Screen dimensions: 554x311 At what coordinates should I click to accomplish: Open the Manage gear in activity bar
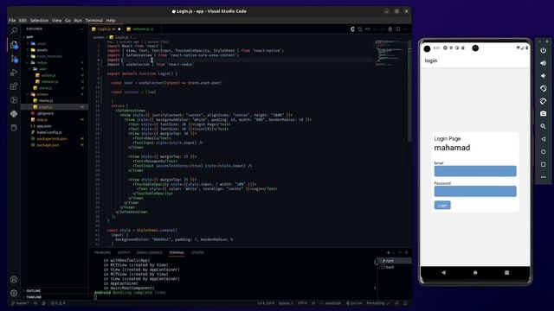(14, 293)
